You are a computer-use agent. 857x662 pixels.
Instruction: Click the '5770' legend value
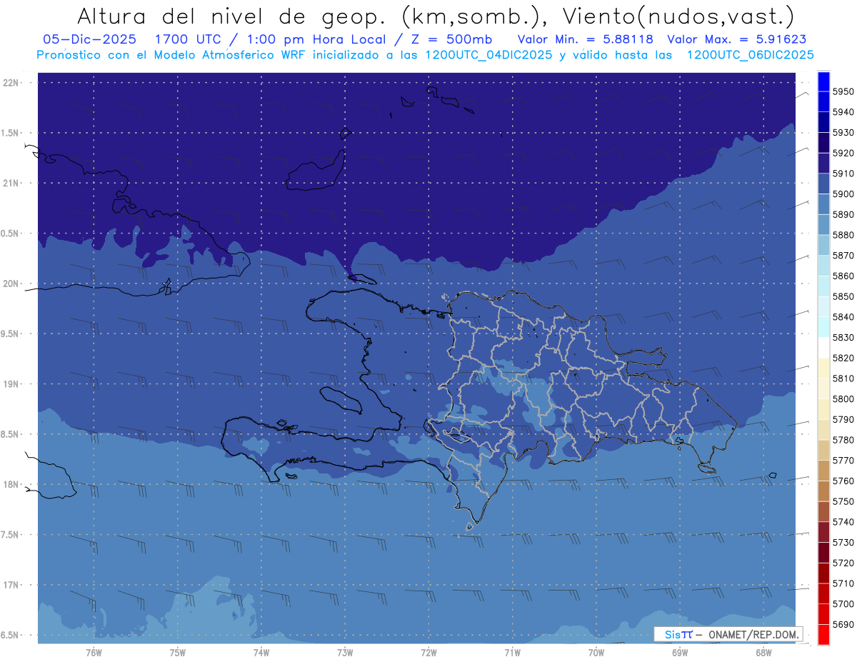[x=843, y=460]
